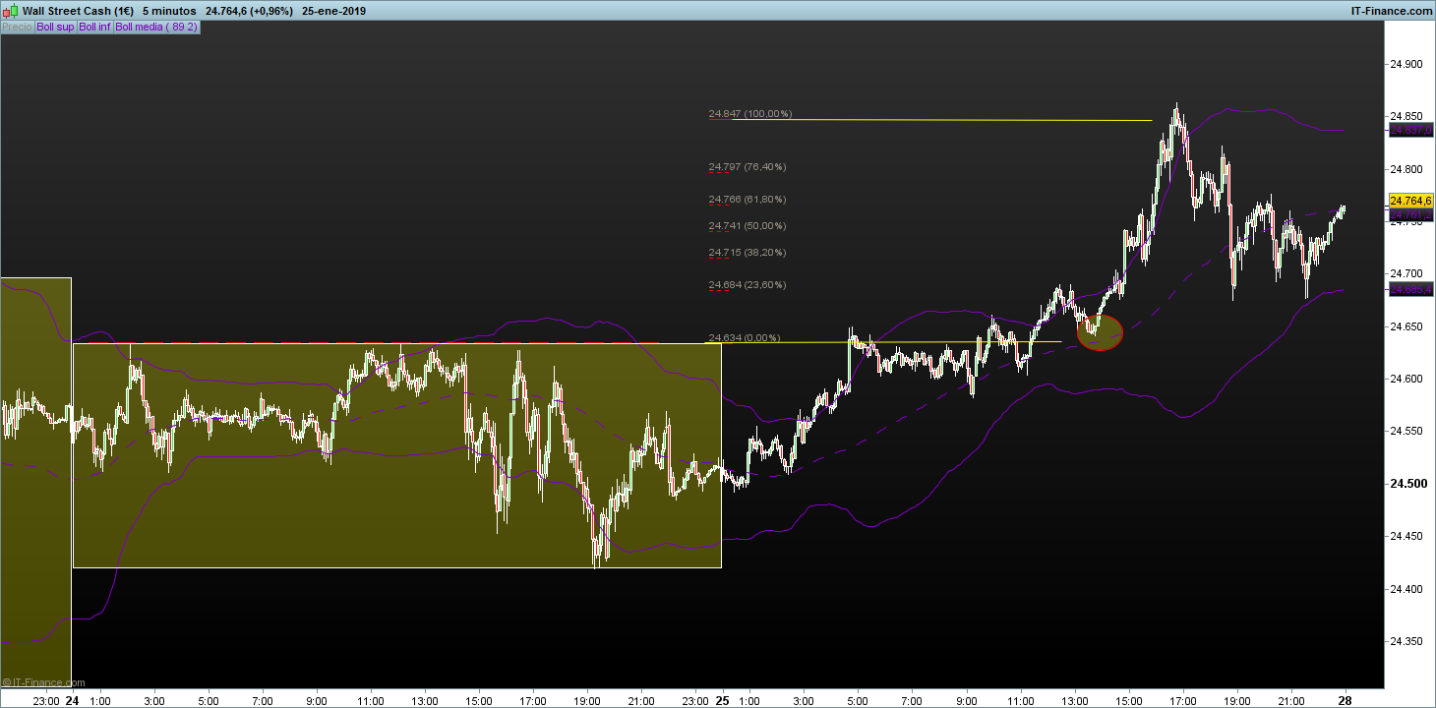This screenshot has width=1436, height=708.
Task: Click the 24.766 (61,80%) Fibonacci label
Action: tap(747, 200)
